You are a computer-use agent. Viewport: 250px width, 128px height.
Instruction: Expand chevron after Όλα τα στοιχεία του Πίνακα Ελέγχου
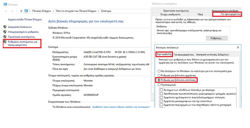tap(99, 11)
